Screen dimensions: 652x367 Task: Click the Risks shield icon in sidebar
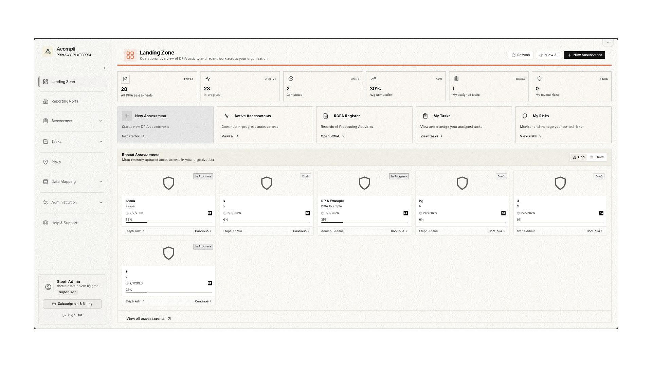click(46, 162)
